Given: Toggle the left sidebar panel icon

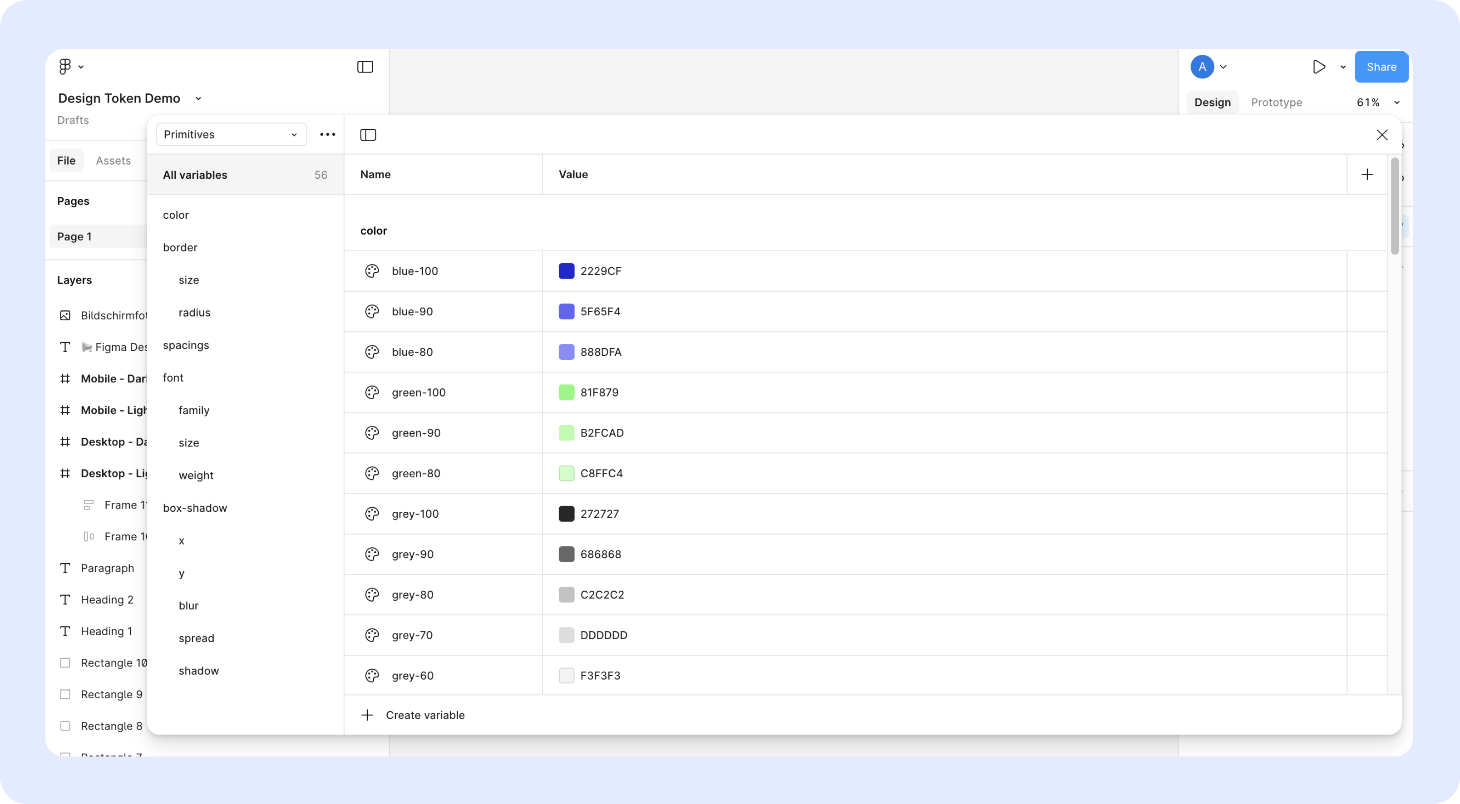Looking at the screenshot, I should click(x=365, y=67).
